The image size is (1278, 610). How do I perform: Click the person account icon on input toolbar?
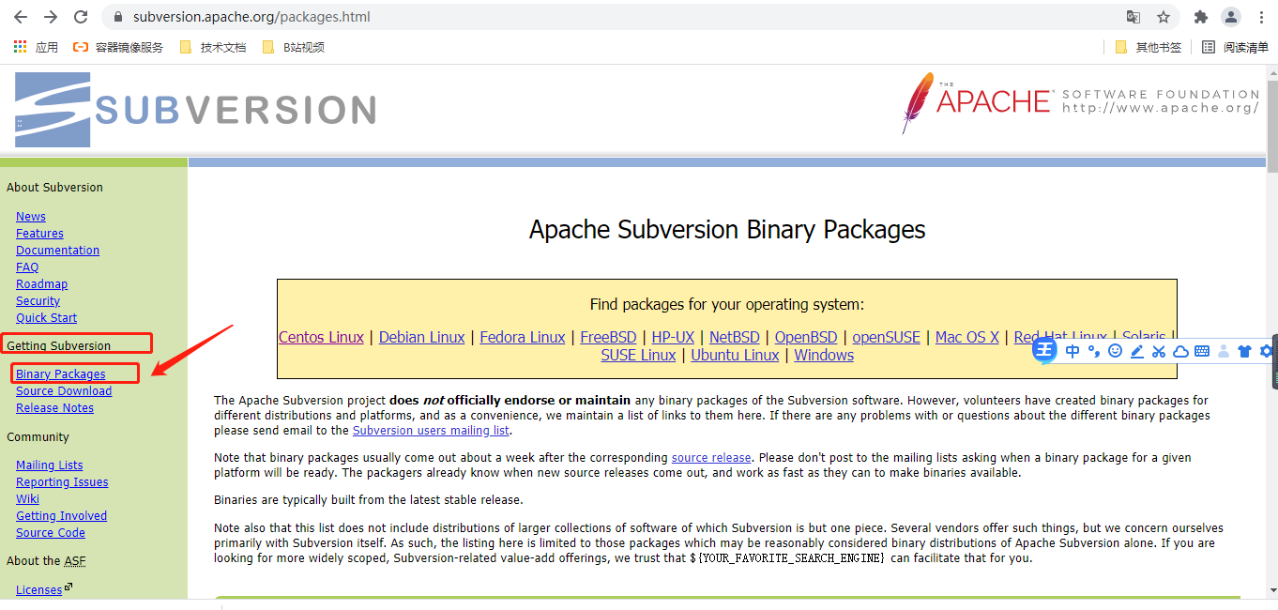1224,351
